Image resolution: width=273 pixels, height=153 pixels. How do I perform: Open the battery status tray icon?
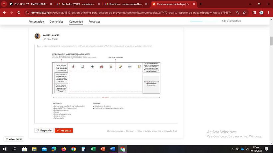(x=238, y=149)
